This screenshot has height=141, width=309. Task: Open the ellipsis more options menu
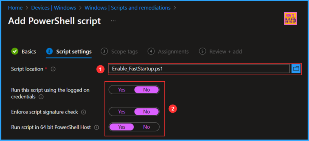(113, 21)
